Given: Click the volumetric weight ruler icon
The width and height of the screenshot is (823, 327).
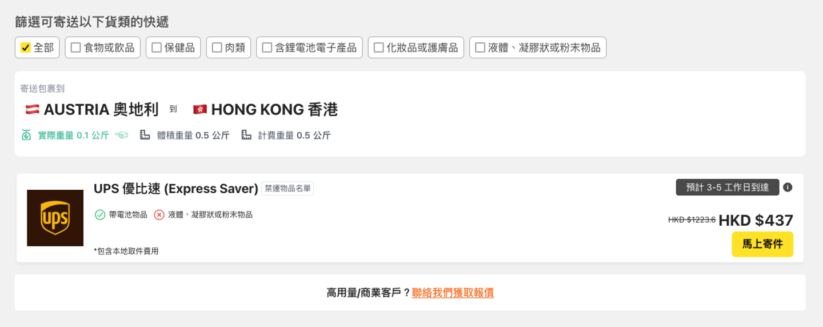Looking at the screenshot, I should [x=145, y=135].
